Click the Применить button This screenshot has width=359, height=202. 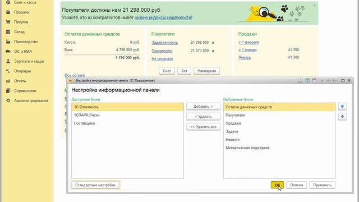322,185
